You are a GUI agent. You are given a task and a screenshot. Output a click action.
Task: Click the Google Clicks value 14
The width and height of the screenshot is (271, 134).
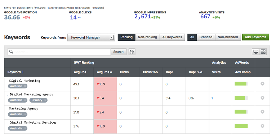73,17
